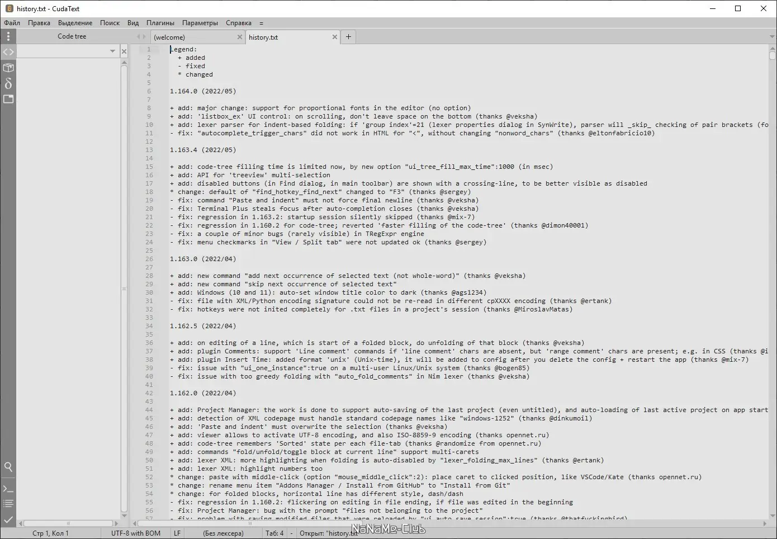Click the Code tree scroll up arrow
Image resolution: width=777 pixels, height=539 pixels.
point(124,63)
